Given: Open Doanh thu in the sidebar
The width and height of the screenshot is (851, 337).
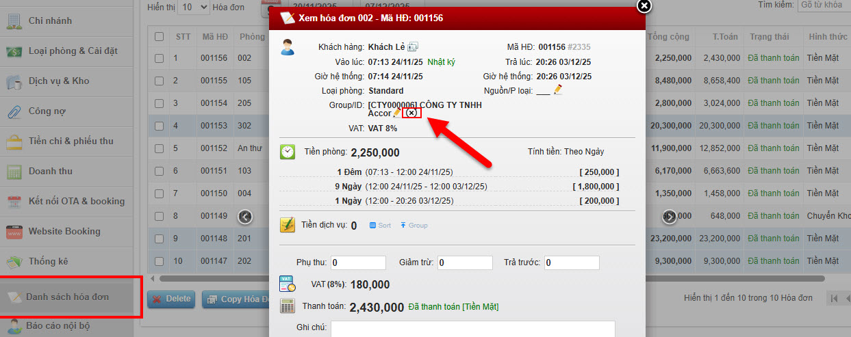Looking at the screenshot, I should tap(51, 171).
